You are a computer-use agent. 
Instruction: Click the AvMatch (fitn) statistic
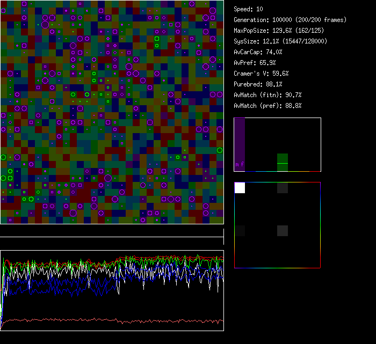click(267, 95)
